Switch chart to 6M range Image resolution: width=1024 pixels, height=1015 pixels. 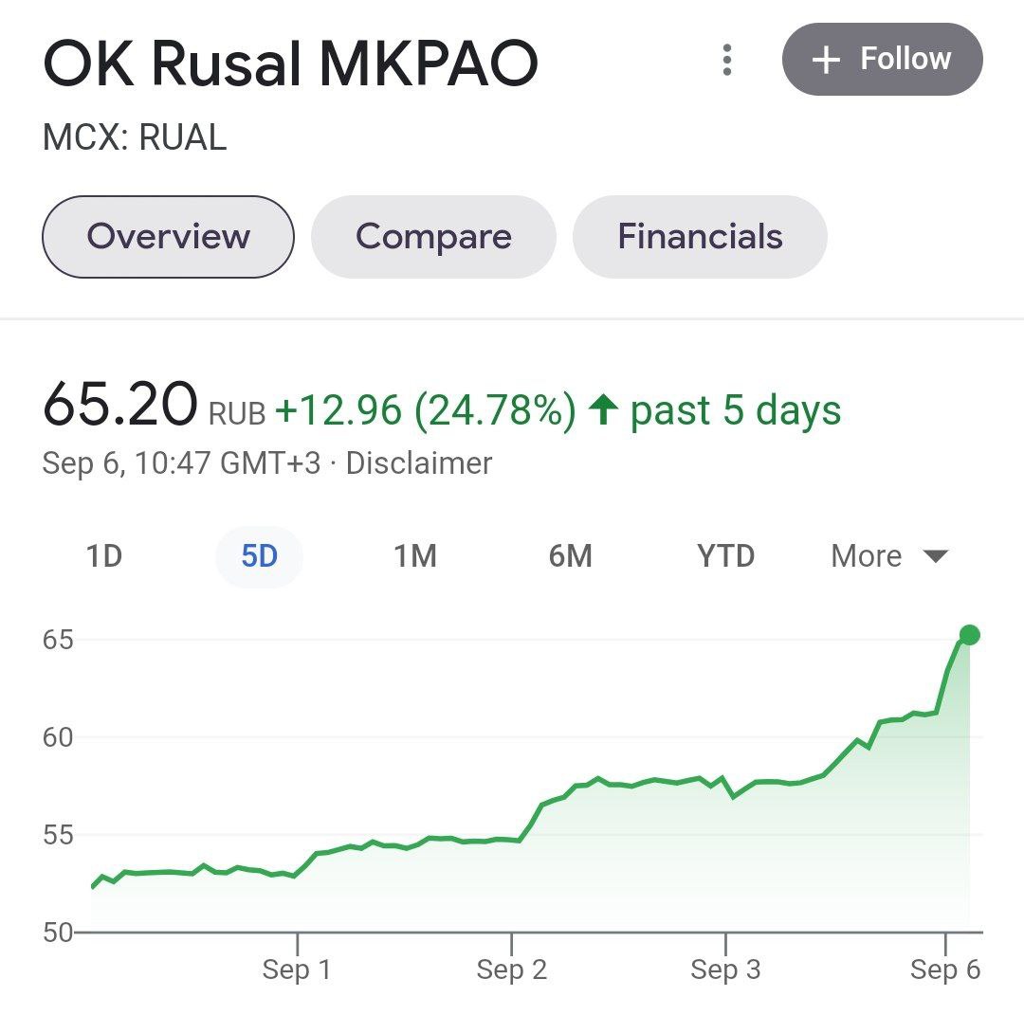570,556
